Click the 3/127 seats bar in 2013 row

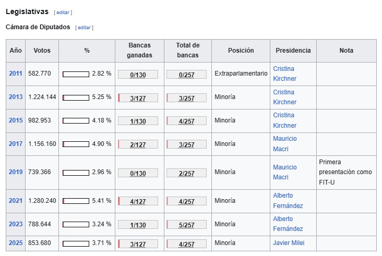[138, 98]
